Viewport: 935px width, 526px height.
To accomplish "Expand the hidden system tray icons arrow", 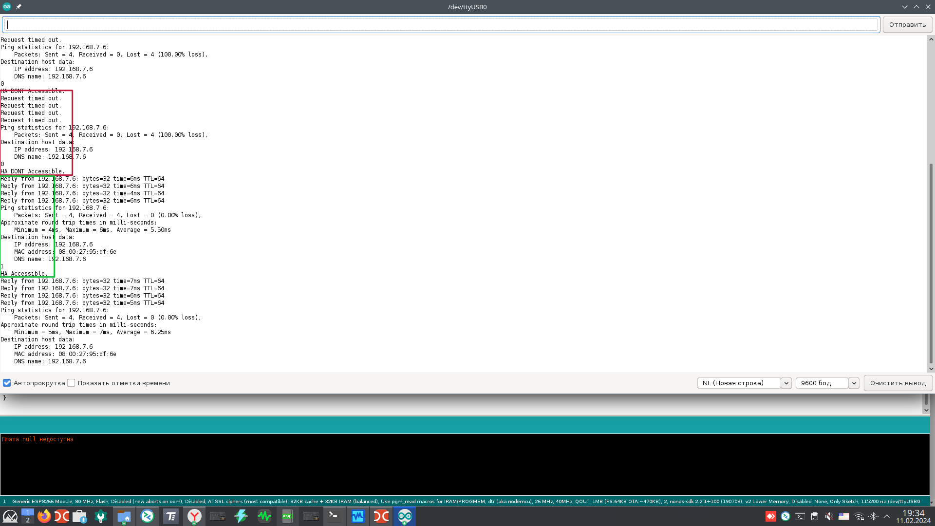I will click(887, 516).
